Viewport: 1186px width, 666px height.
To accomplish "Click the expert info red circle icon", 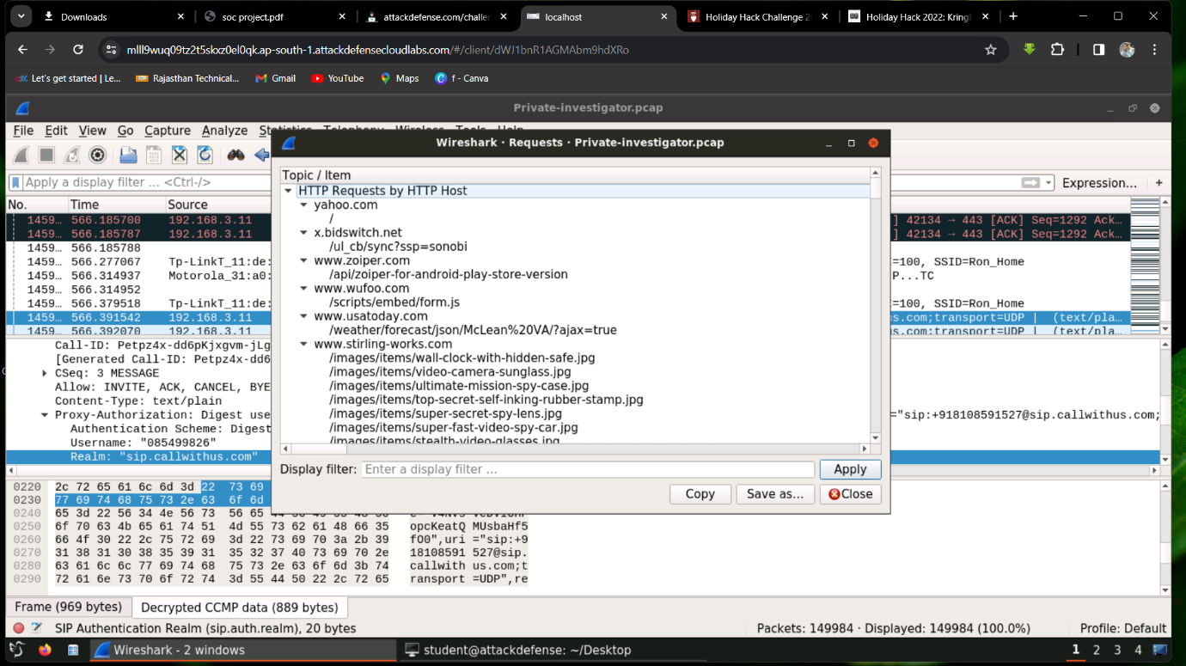I will [x=19, y=628].
